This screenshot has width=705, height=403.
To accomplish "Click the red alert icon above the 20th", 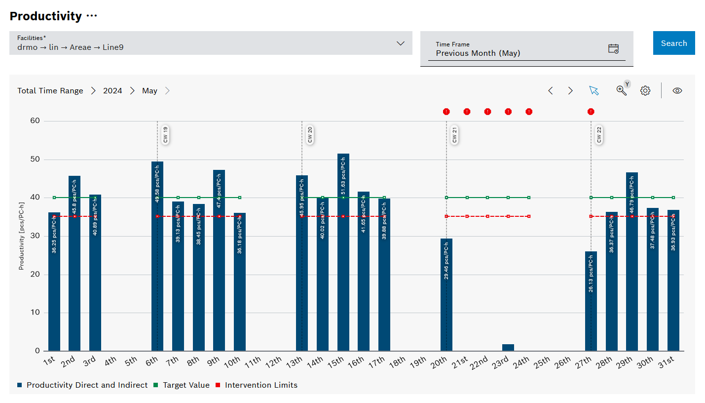I will point(446,112).
